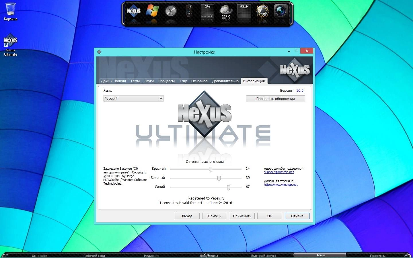Go to the Основное settings tab
Viewport: 413px width, 258px height.
tap(199, 81)
